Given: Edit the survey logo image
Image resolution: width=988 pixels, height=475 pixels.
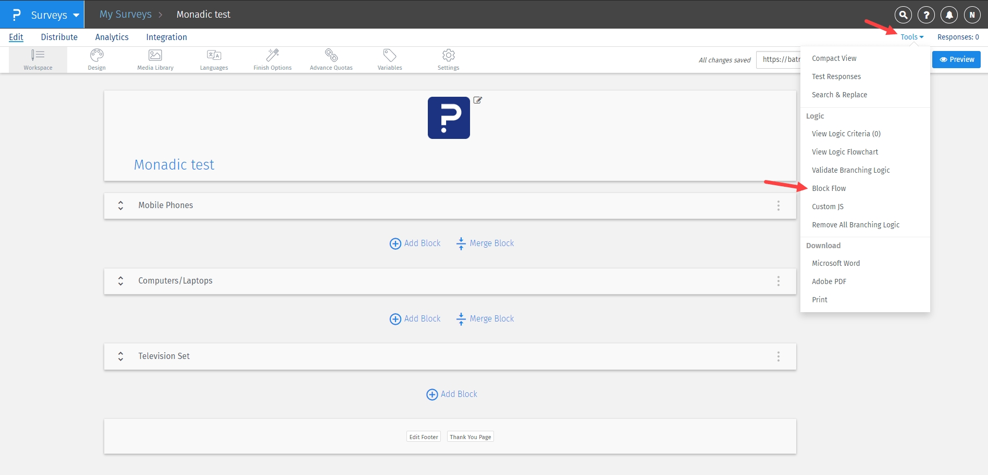Looking at the screenshot, I should pyautogui.click(x=477, y=100).
